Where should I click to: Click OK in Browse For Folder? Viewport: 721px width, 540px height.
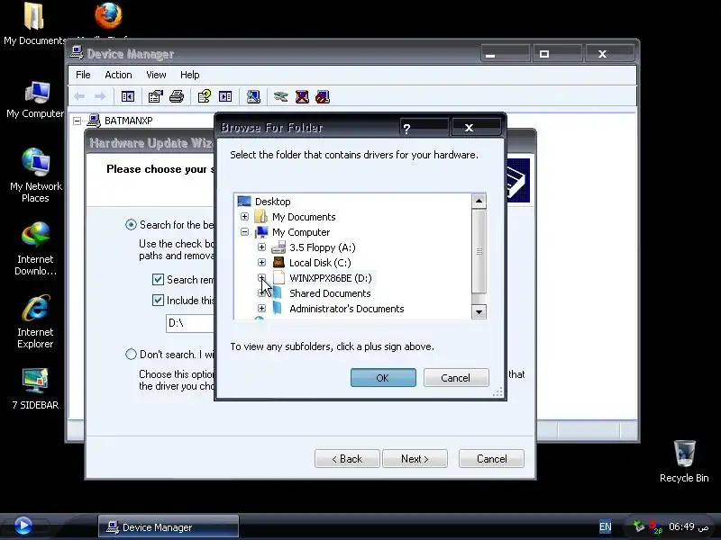click(383, 377)
